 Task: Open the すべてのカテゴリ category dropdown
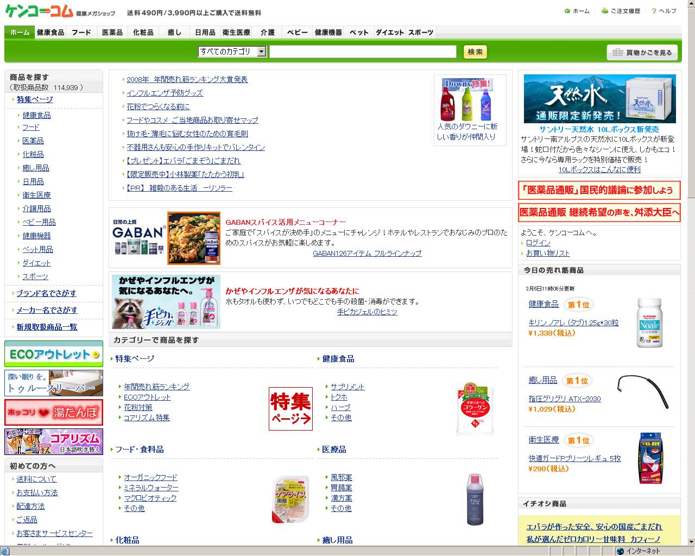tap(232, 52)
